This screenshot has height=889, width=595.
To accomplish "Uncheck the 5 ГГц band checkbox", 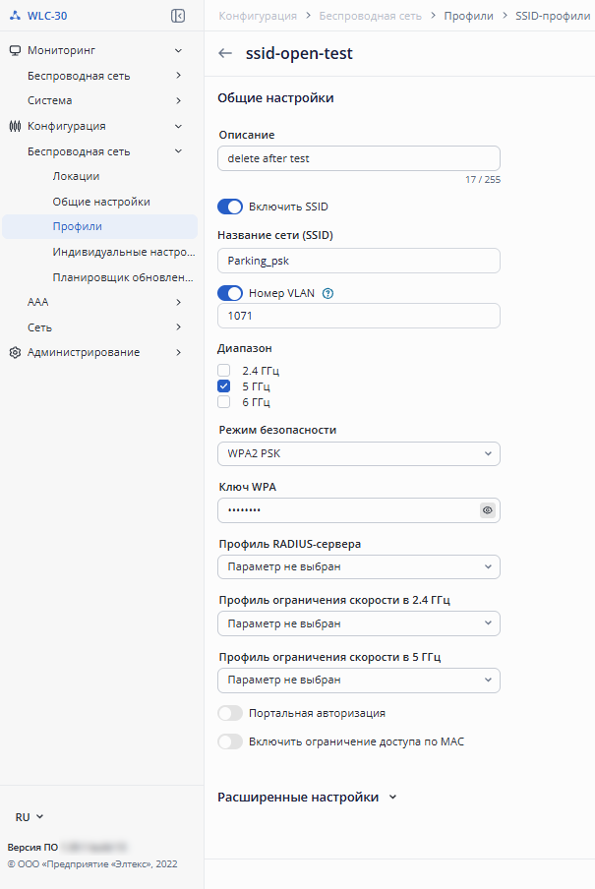I will click(x=224, y=386).
